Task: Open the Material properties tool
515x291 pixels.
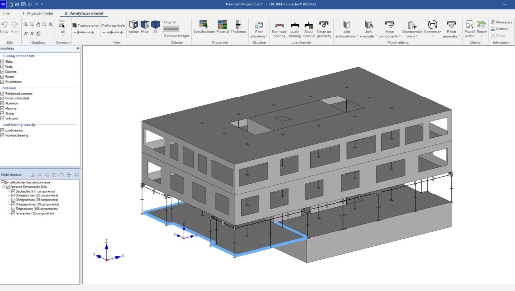Action: coord(222,26)
